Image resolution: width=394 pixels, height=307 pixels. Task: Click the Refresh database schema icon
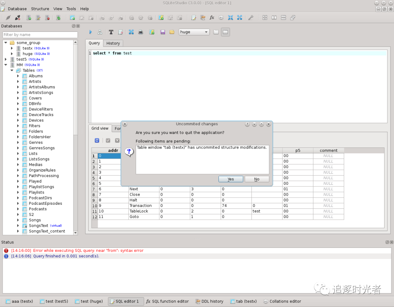(x=58, y=18)
